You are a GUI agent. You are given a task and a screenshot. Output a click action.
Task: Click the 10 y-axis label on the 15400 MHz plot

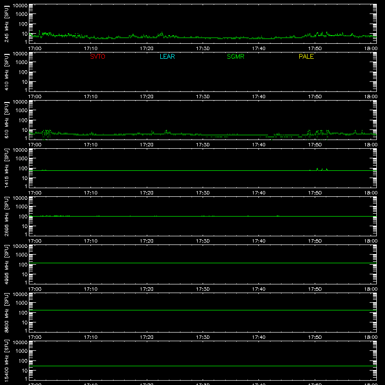click(x=25, y=371)
